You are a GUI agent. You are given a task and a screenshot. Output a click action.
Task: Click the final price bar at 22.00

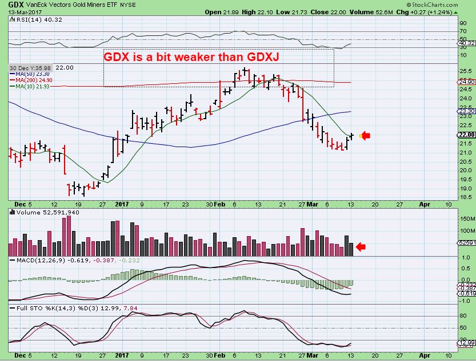[x=351, y=136]
